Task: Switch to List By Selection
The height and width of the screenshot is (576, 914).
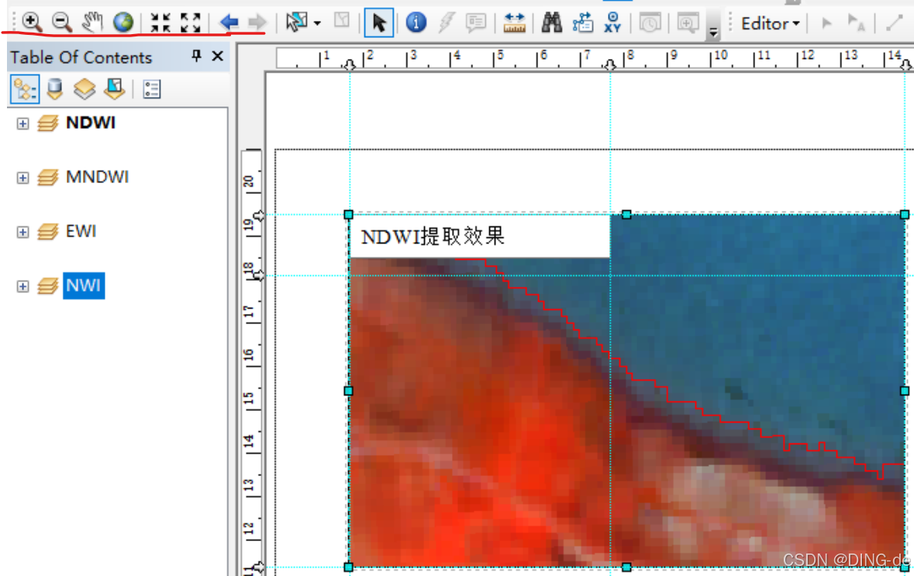Action: pyautogui.click(x=115, y=89)
